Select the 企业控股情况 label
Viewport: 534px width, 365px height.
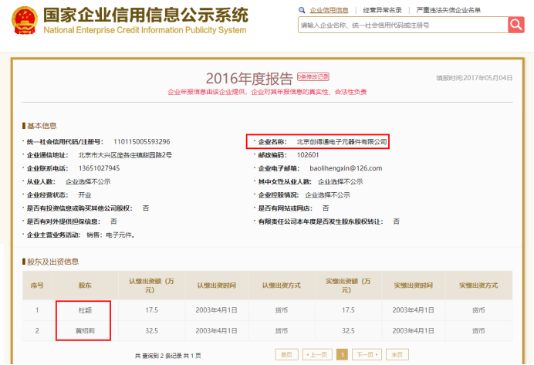(279, 194)
